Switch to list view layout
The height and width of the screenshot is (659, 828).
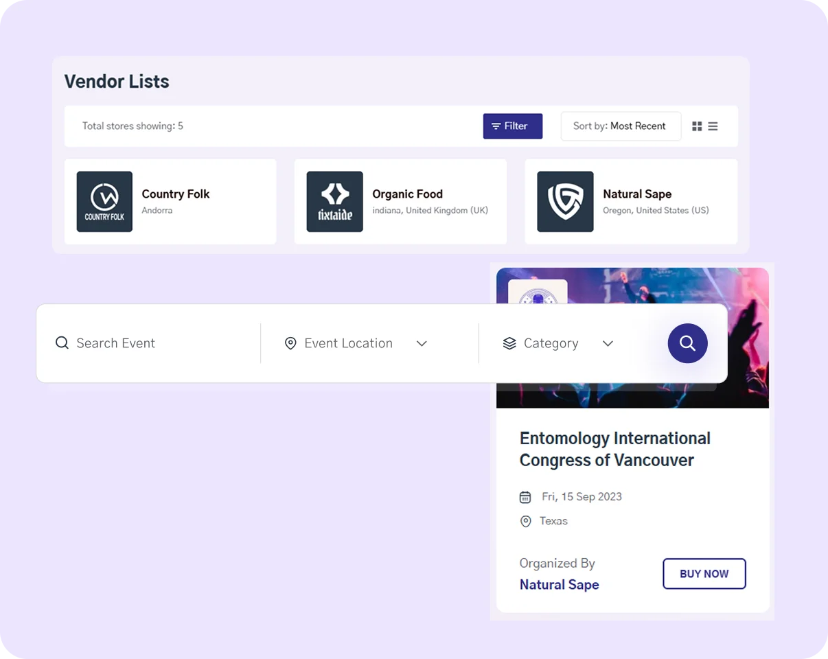[713, 126]
